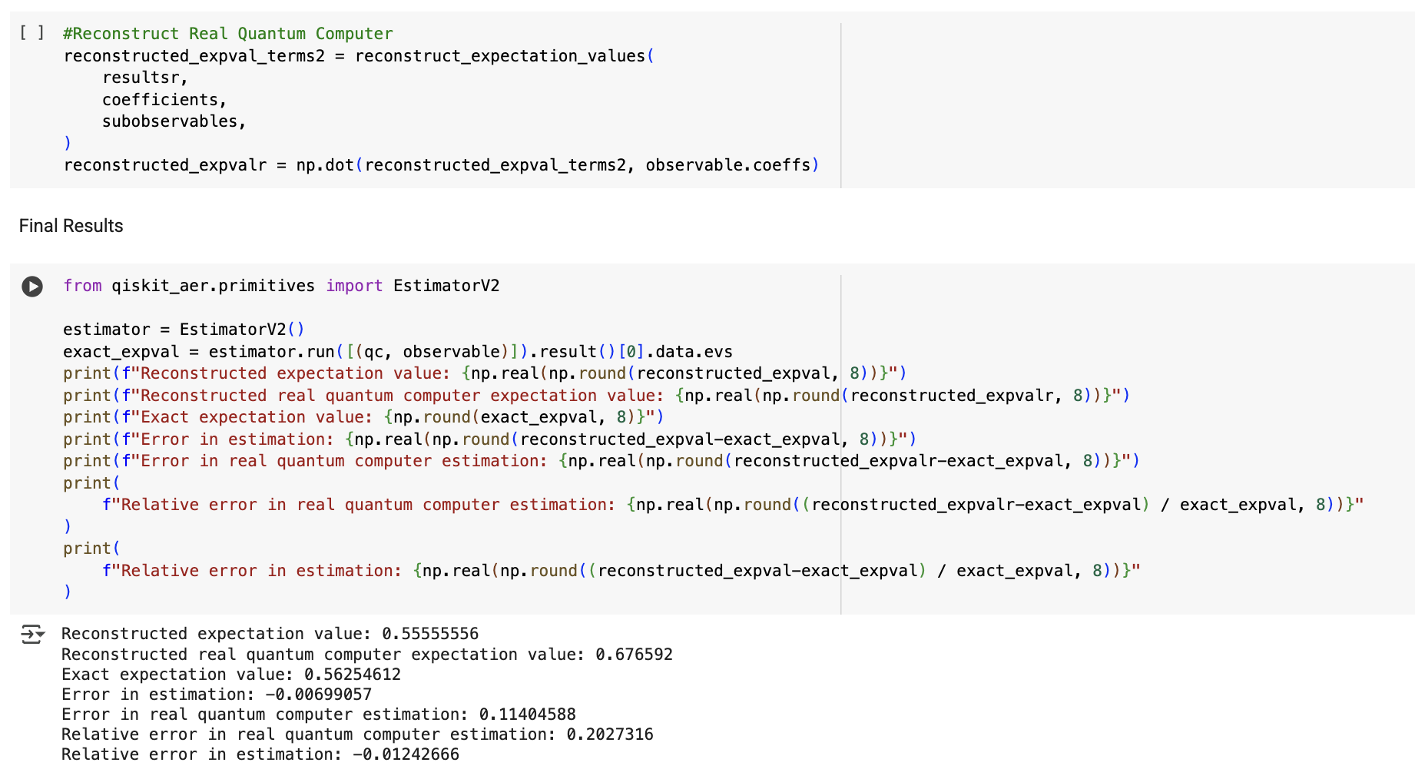Click output 'Reconstructed real quantum computer expectation value: 0.676592'
Image resolution: width=1415 pixels, height=779 pixels.
click(367, 655)
